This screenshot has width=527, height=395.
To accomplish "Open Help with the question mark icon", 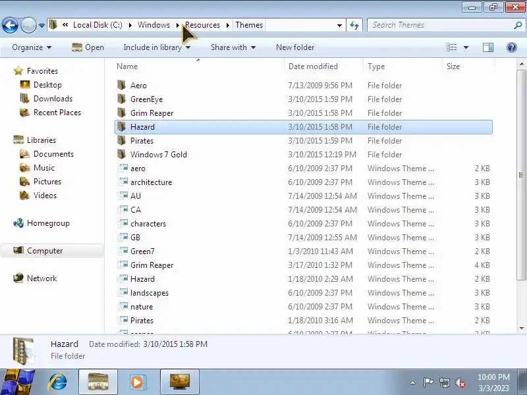I will point(512,47).
